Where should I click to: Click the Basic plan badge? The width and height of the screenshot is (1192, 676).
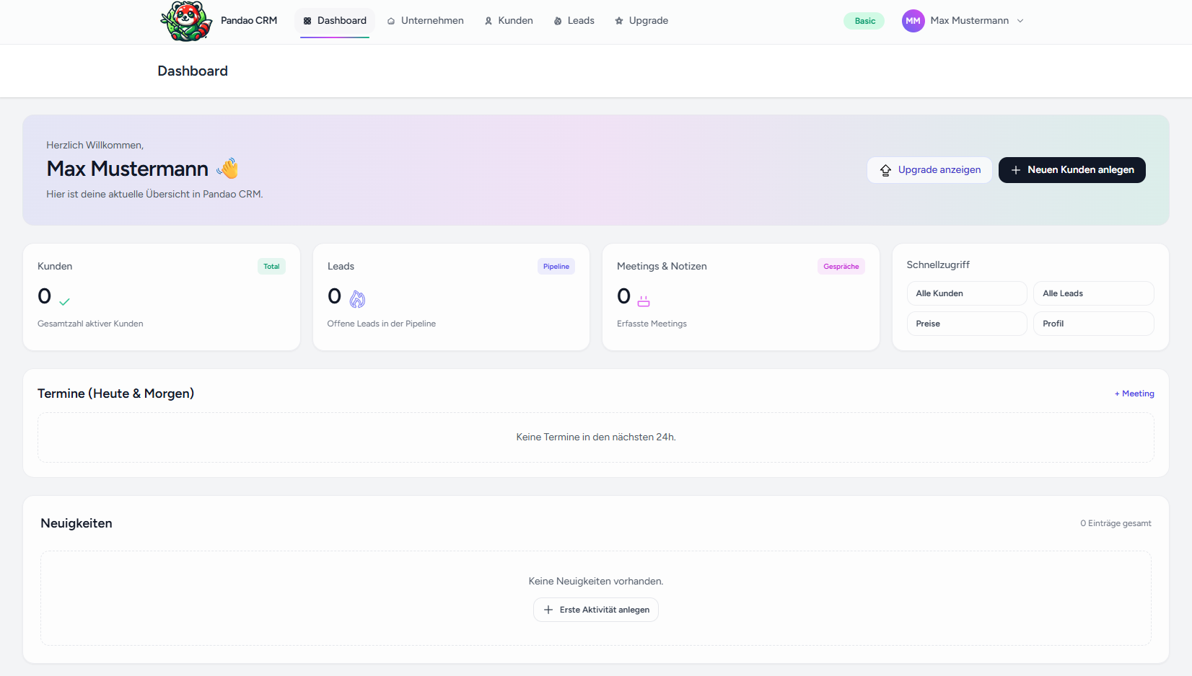(x=864, y=21)
